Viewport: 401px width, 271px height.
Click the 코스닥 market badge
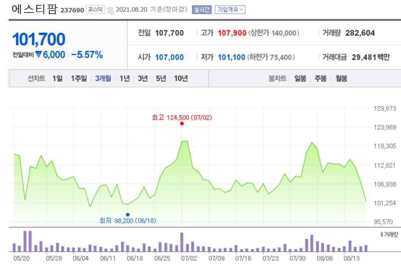95,10
